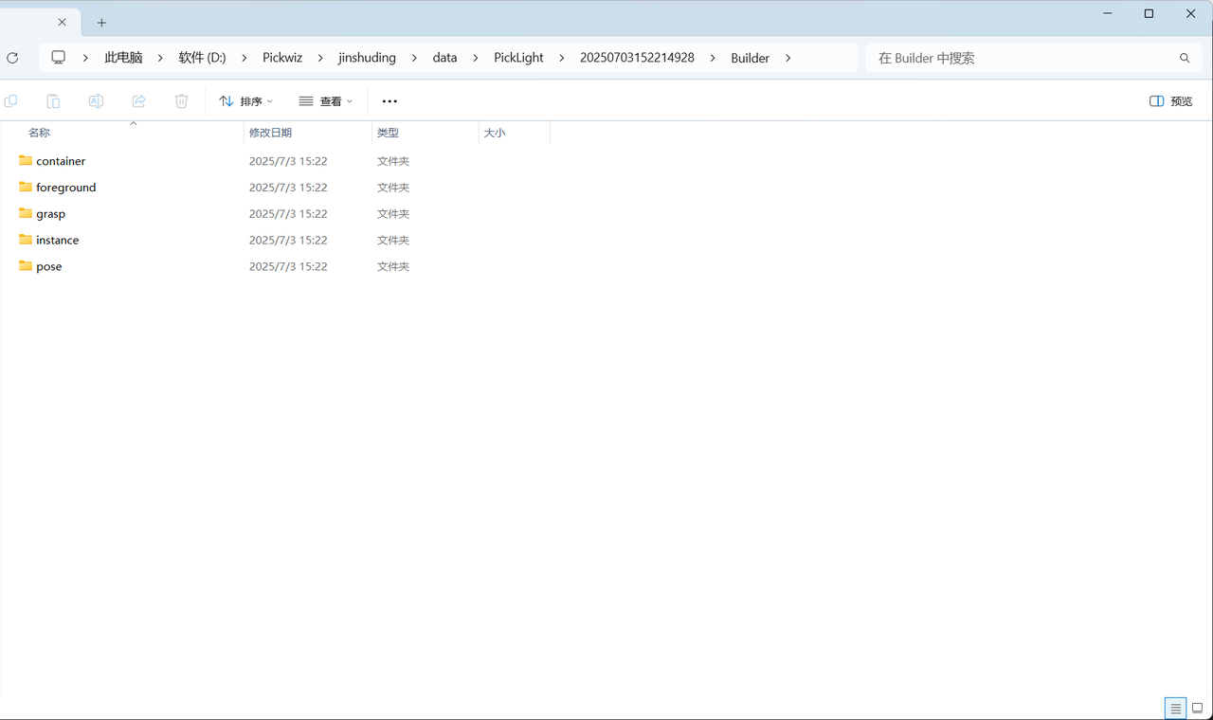This screenshot has height=720, width=1213.
Task: Close the current Explorer tab
Action: 62,23
